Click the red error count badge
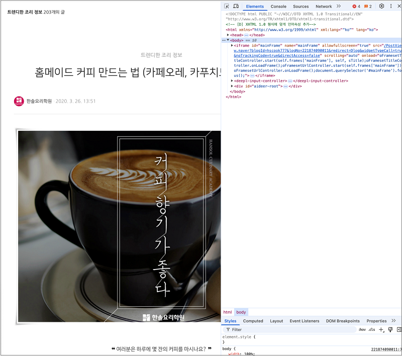The width and height of the screenshot is (402, 356). 356,6
